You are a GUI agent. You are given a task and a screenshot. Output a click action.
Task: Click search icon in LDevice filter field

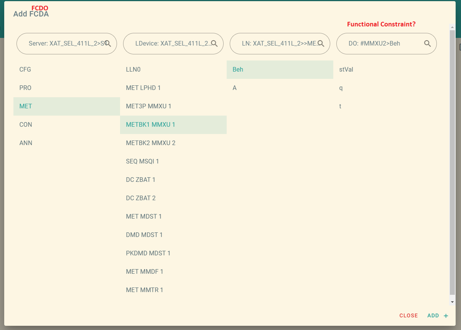pos(214,43)
